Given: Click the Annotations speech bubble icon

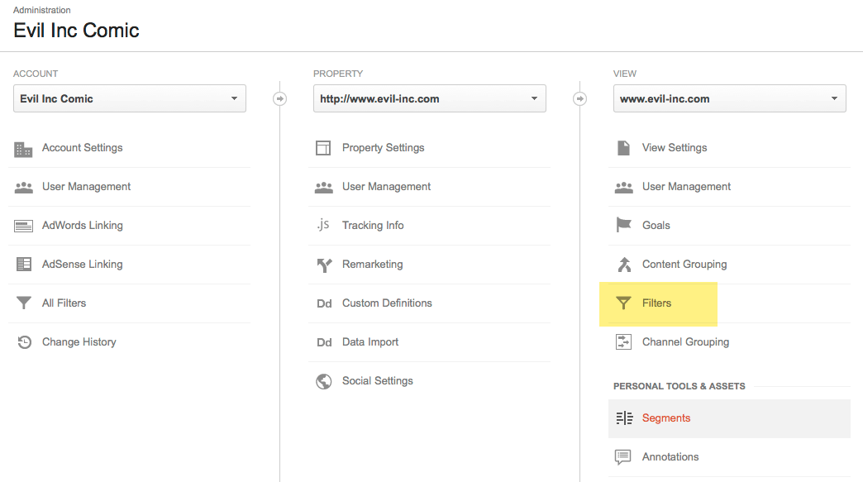Looking at the screenshot, I should (623, 457).
